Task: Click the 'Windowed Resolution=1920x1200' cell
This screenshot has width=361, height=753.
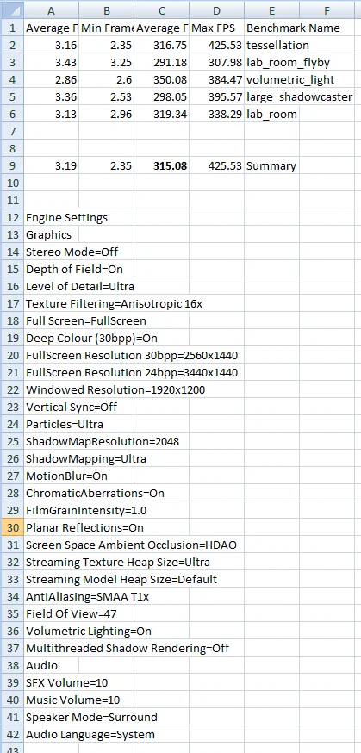Action: pyautogui.click(x=115, y=390)
